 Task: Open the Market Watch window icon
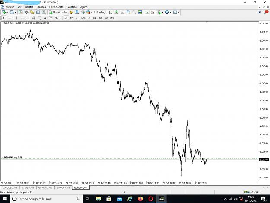pos(21,12)
